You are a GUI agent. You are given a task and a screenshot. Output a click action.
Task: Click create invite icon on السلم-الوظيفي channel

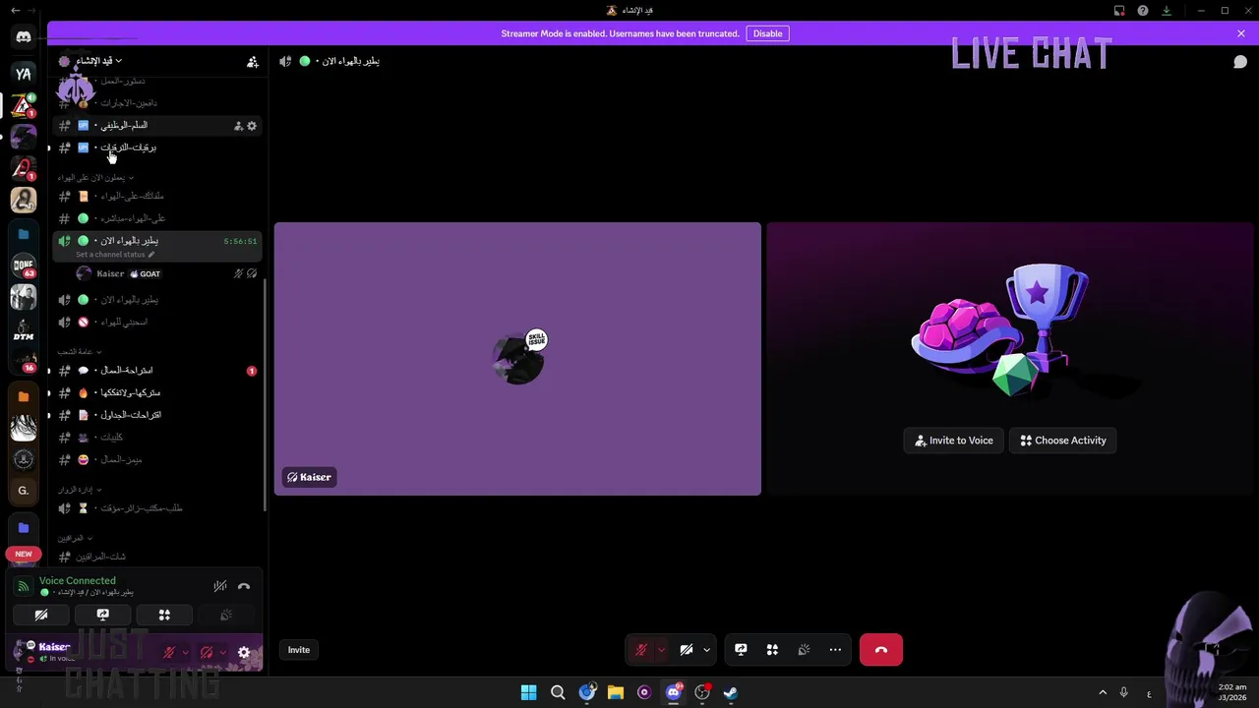click(x=238, y=126)
